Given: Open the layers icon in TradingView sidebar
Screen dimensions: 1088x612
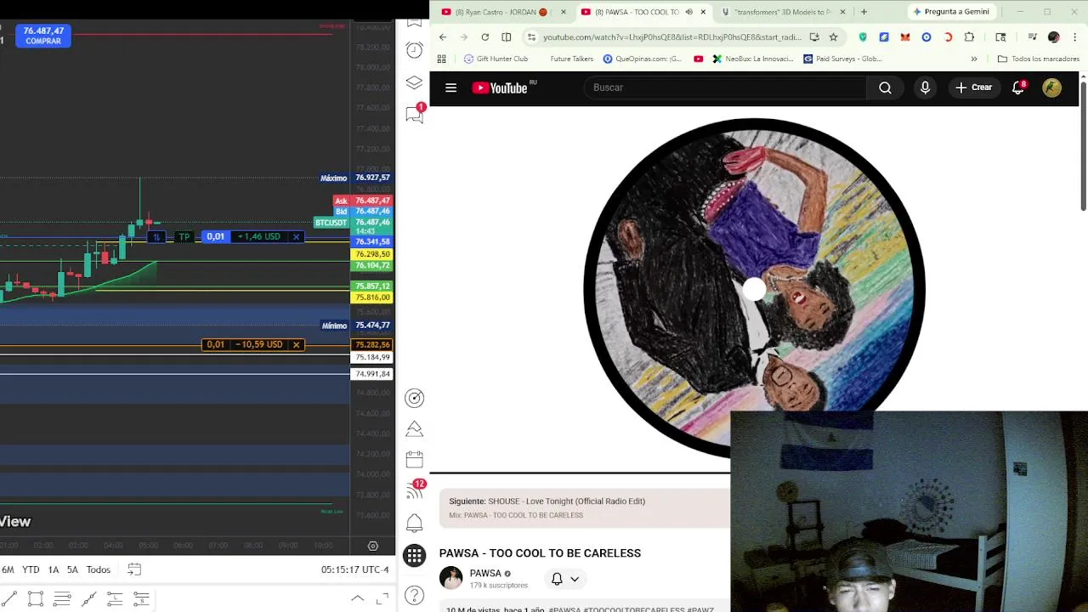Looking at the screenshot, I should point(414,82).
